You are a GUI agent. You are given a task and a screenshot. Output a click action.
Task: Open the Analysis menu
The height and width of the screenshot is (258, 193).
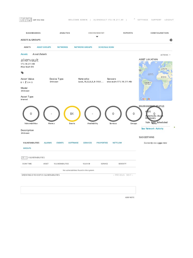coord(65,33)
